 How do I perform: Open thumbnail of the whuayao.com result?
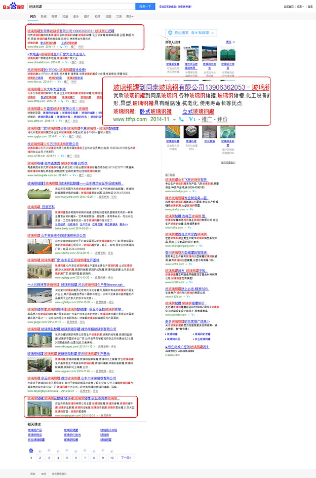[x=39, y=340]
